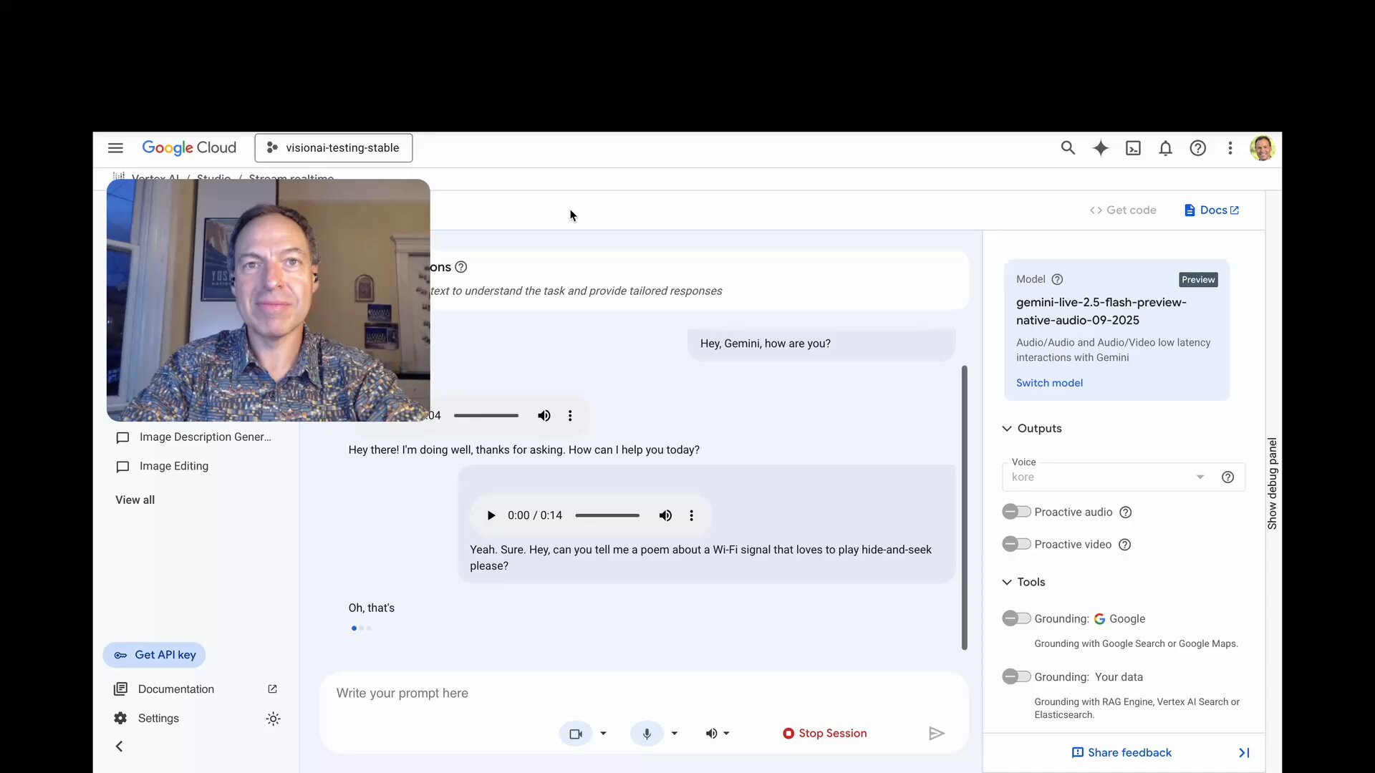The height and width of the screenshot is (773, 1375).
Task: Click the webcam preview thumbnail
Action: tap(268, 300)
